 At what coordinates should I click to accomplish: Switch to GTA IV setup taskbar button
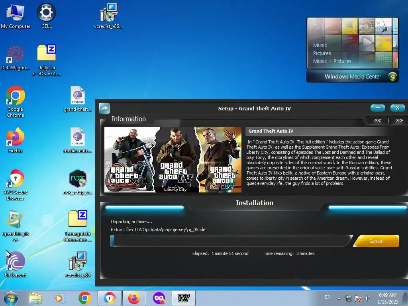tap(183, 298)
